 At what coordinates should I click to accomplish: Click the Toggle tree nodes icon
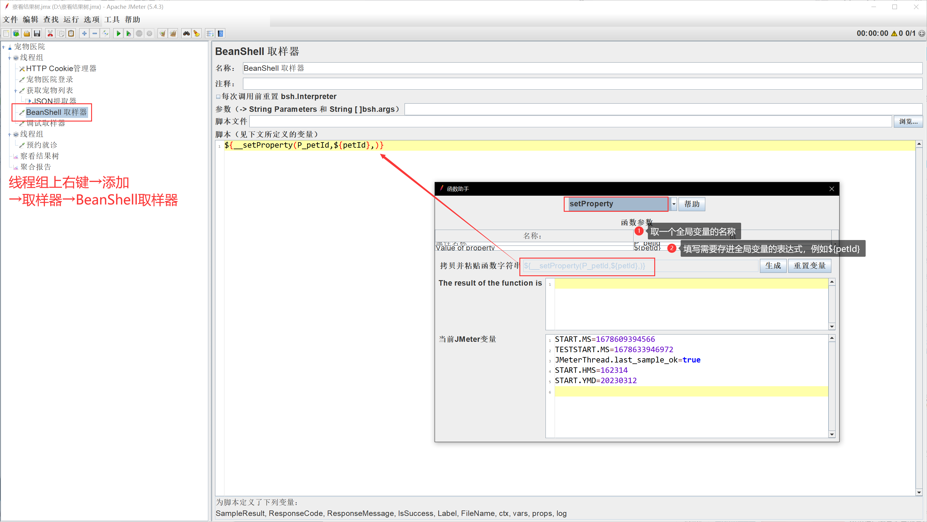(105, 33)
